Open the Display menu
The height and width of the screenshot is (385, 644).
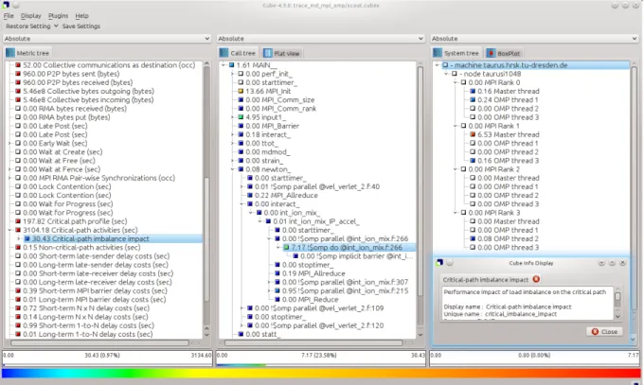tap(31, 15)
